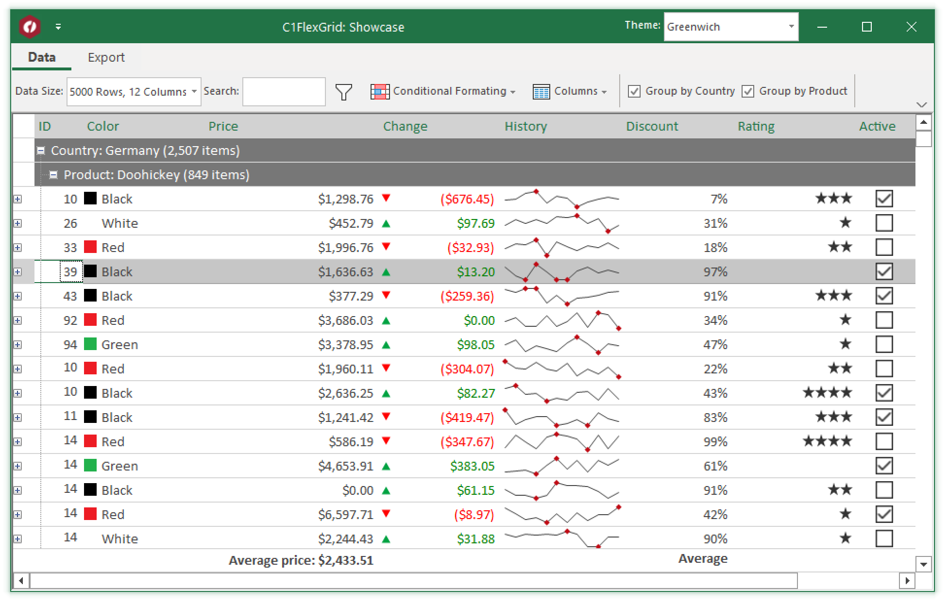
Task: Click the Discount column header
Action: (652, 126)
